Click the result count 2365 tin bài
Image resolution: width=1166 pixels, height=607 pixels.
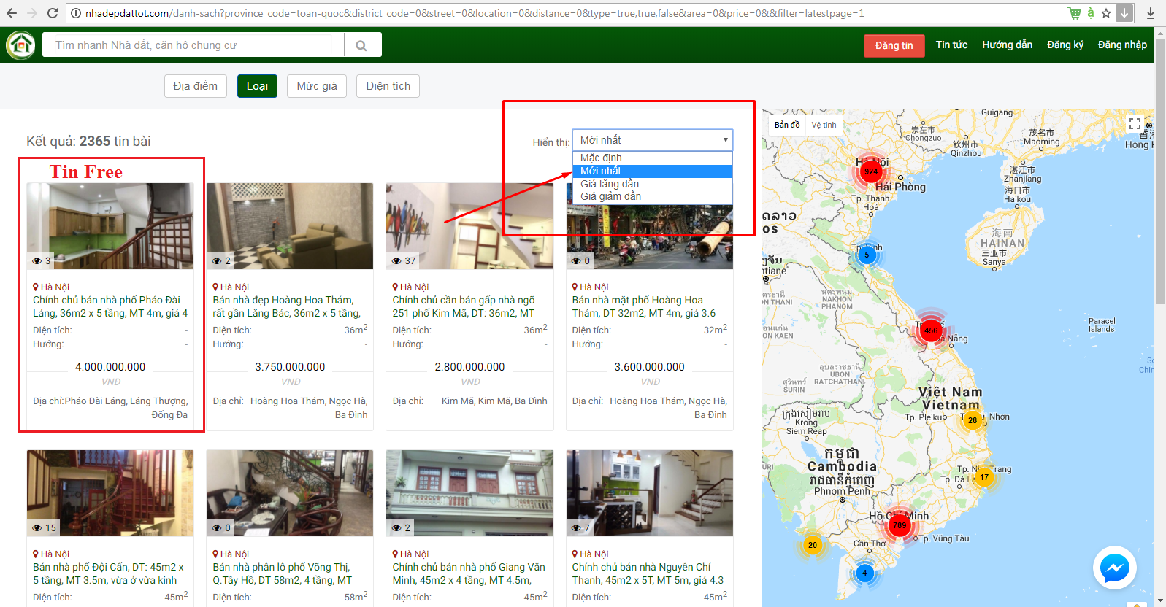tap(115, 141)
